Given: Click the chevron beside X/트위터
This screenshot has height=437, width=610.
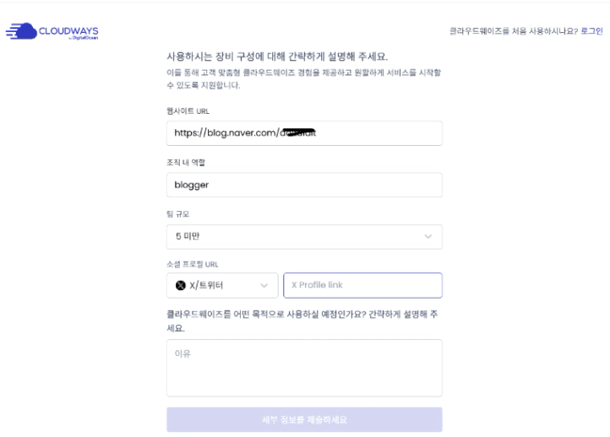Looking at the screenshot, I should click(x=264, y=285).
